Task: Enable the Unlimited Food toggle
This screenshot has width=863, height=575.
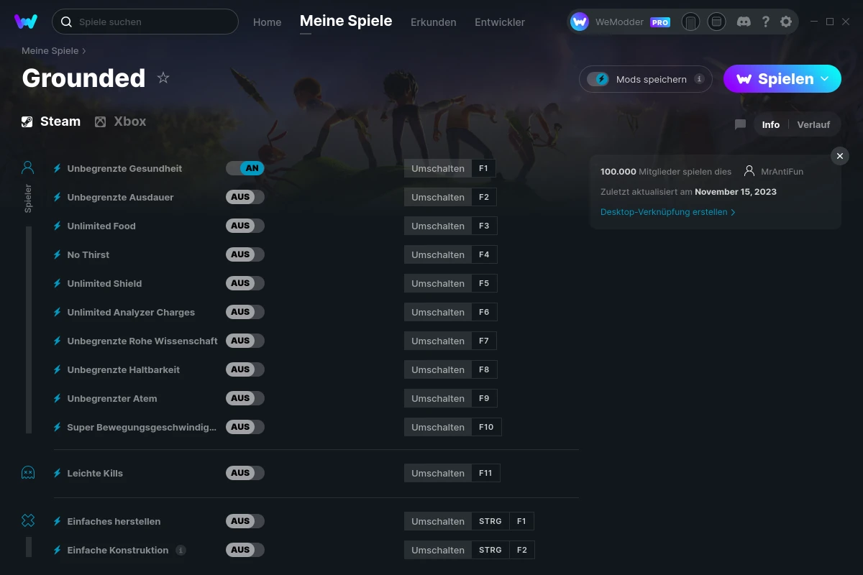Action: (245, 226)
